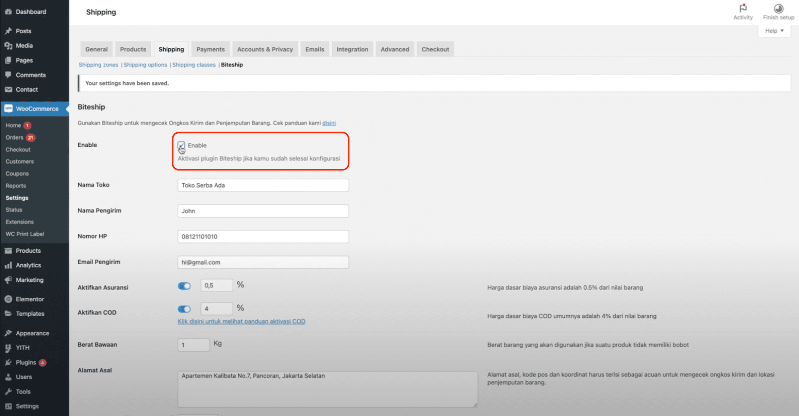This screenshot has width=799, height=416.
Task: Toggle the Aktifkan COD switch
Action: tap(184, 309)
